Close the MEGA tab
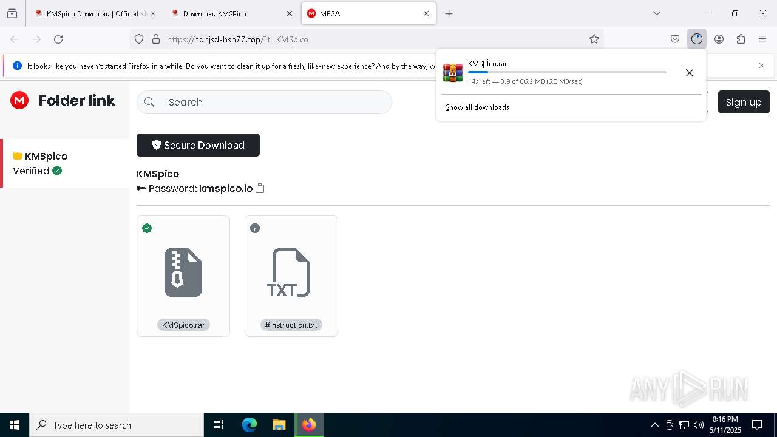The width and height of the screenshot is (777, 437). click(426, 13)
